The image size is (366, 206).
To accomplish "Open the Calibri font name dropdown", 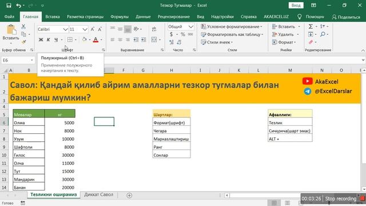I will point(65,29).
